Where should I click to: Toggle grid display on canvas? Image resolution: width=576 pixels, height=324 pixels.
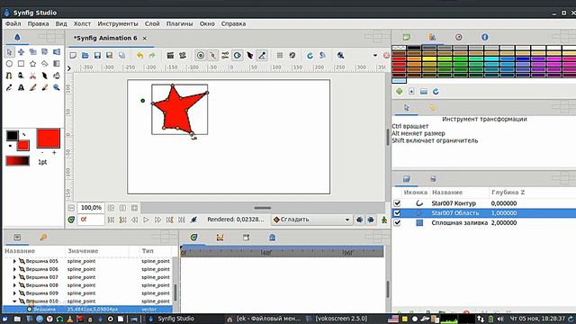(280, 56)
